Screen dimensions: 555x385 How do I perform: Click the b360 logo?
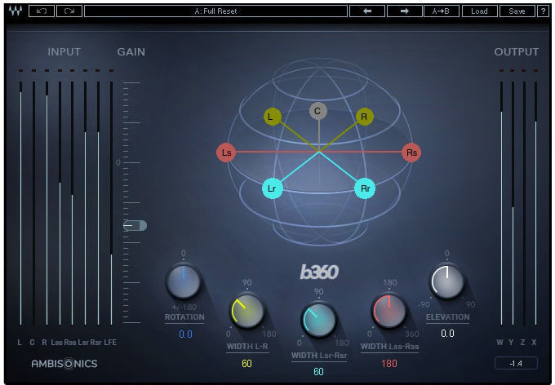point(319,272)
